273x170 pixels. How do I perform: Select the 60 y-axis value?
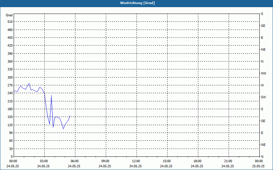click(11, 141)
